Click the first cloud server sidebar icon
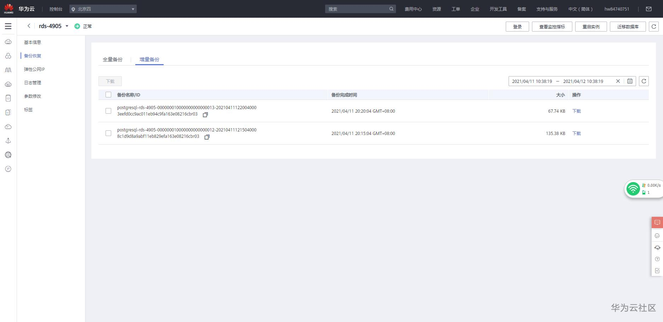Viewport: 663px width, 322px height. [x=8, y=42]
